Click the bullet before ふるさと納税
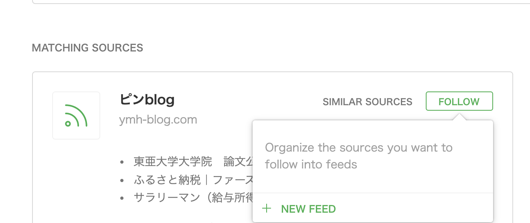The image size is (530, 223). [122, 180]
